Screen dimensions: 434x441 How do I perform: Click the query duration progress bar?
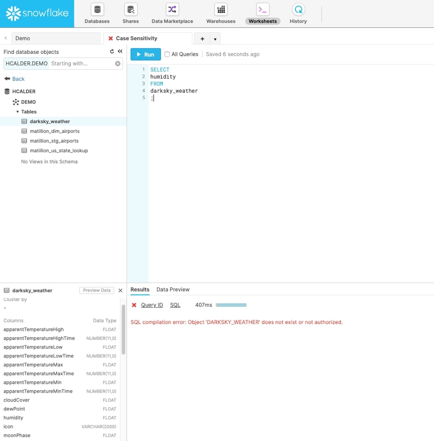(x=231, y=305)
